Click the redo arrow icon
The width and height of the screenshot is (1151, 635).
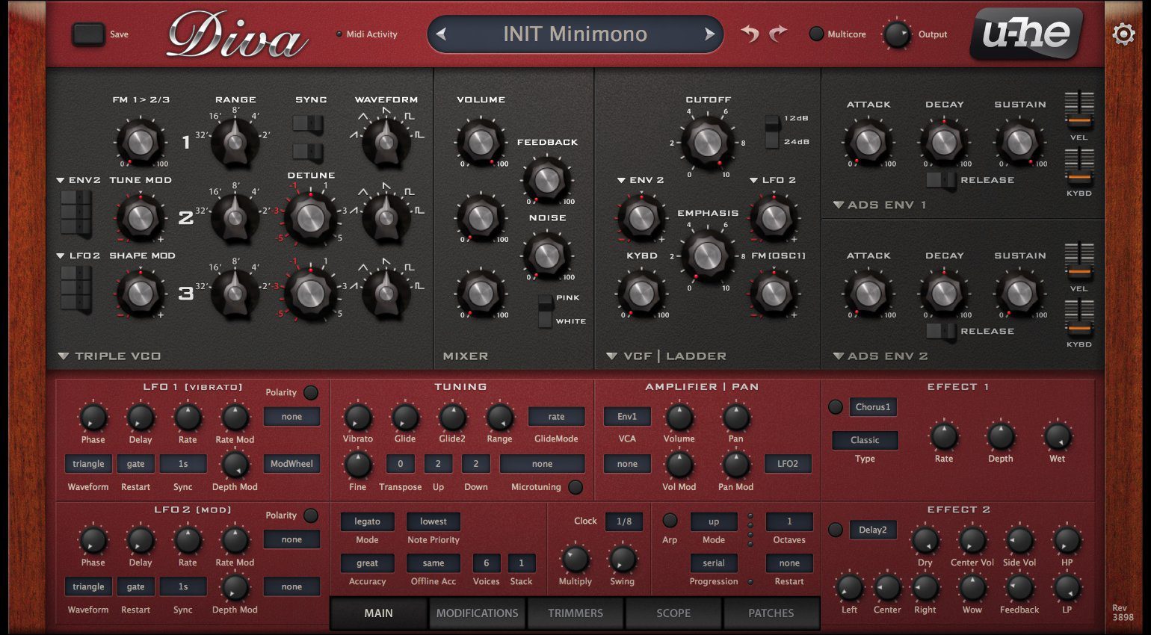(x=778, y=34)
